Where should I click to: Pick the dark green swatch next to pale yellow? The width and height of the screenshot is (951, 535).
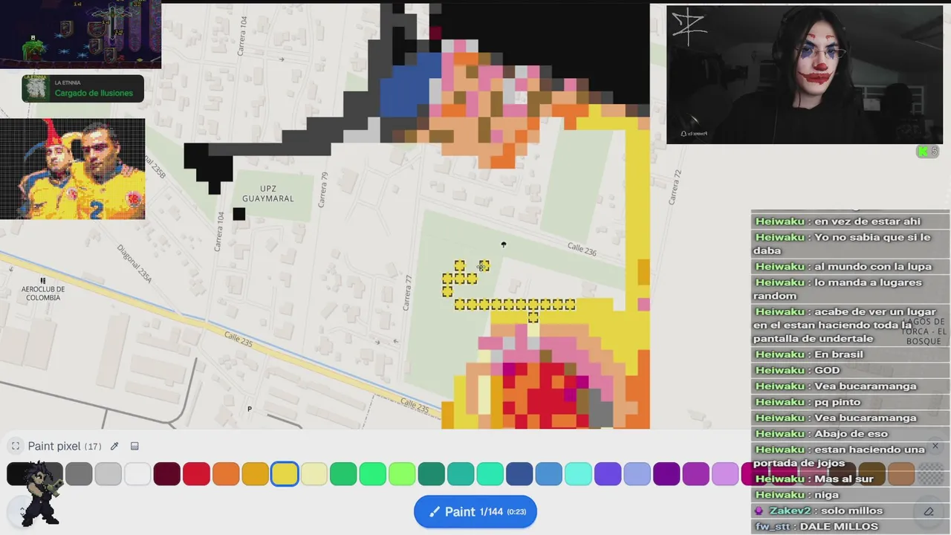coord(343,474)
